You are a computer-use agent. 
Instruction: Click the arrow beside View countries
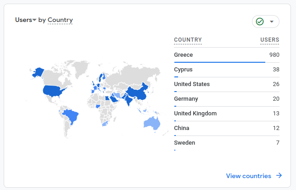[x=279, y=176]
